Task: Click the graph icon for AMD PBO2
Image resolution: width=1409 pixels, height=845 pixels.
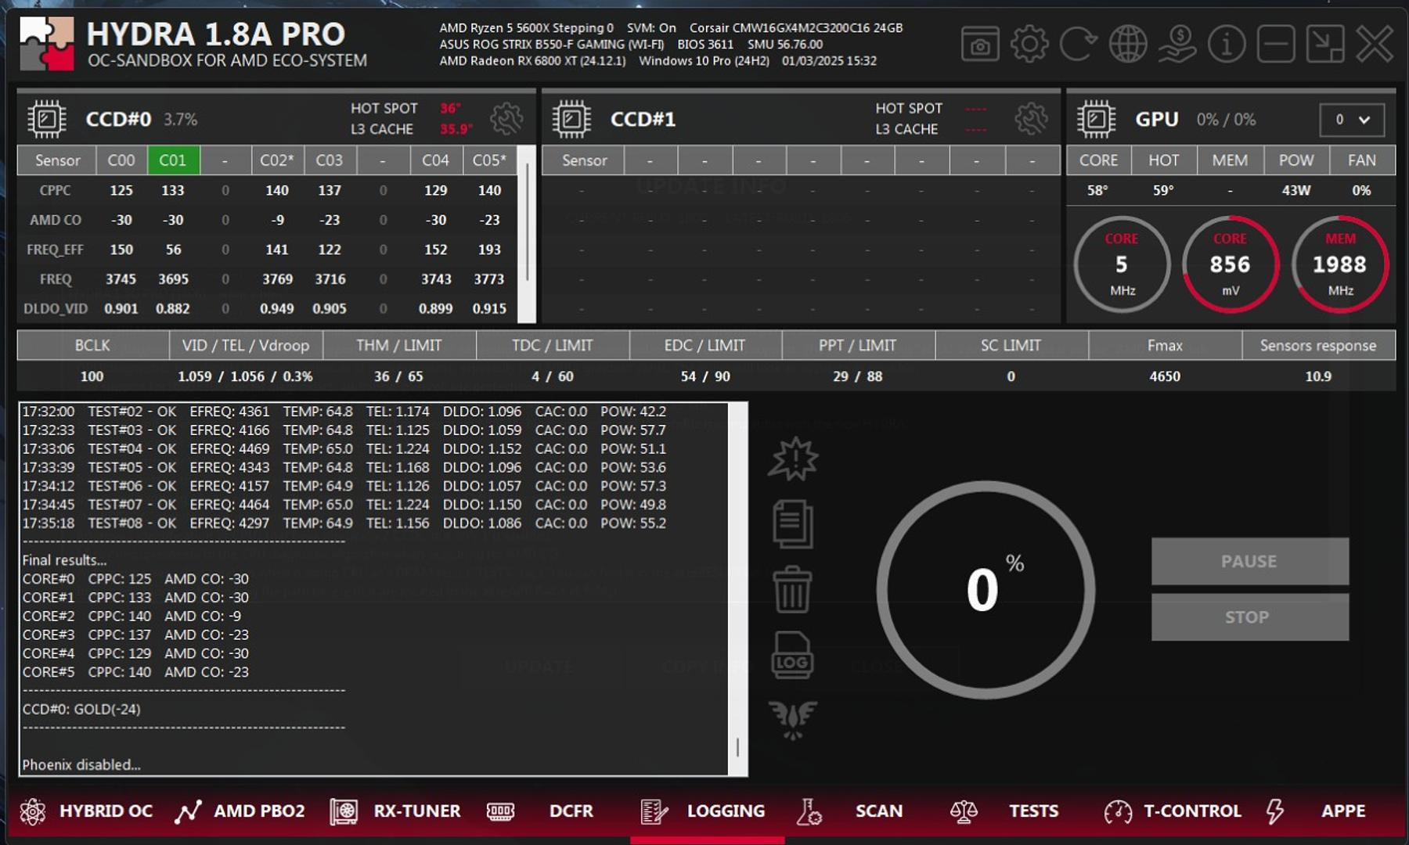Action: 188,811
